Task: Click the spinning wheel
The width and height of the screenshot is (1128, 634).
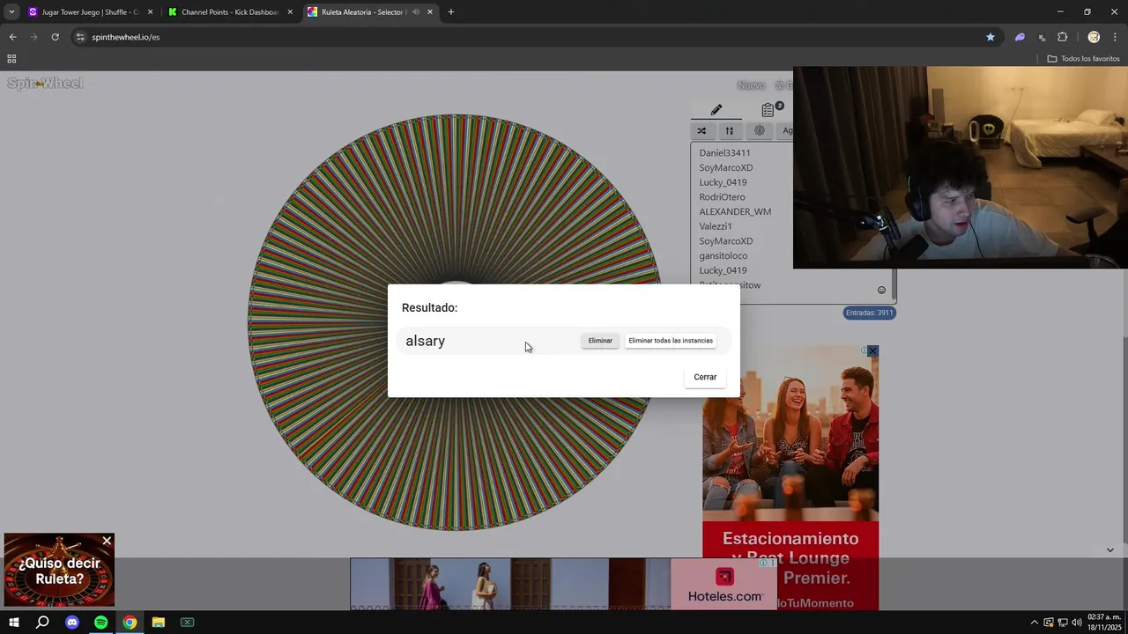Action: click(456, 322)
